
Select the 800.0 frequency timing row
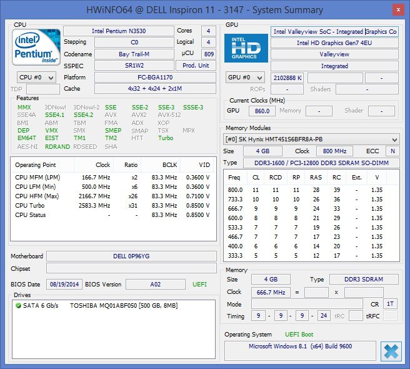[x=311, y=190]
